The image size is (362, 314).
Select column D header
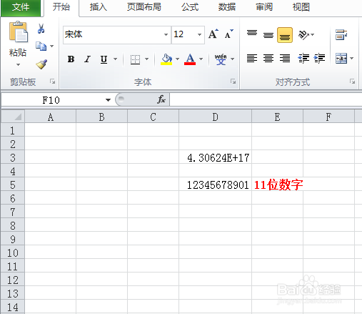tap(215, 117)
